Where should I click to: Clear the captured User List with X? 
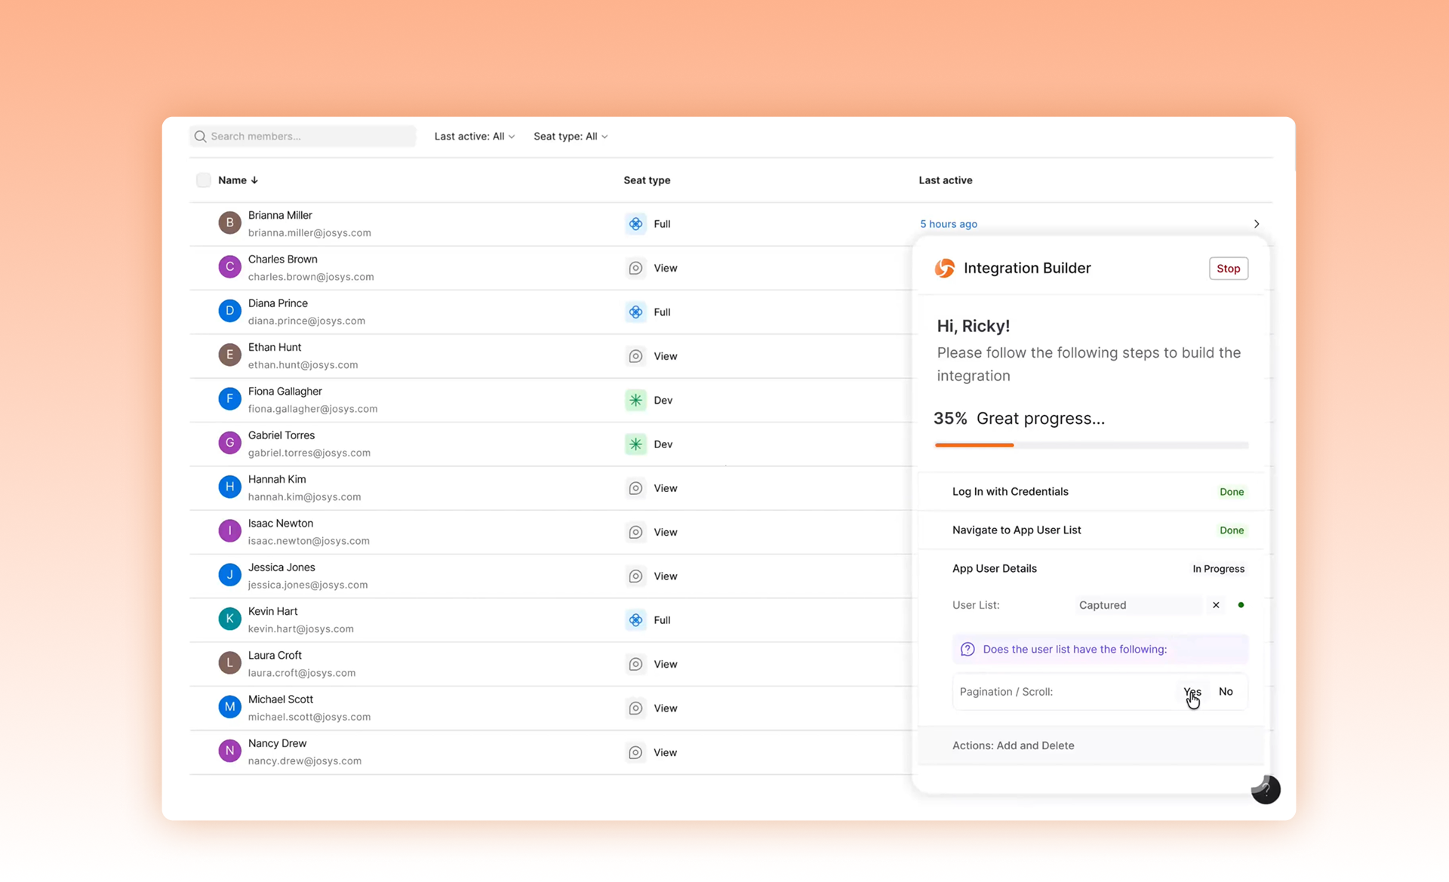click(1216, 605)
